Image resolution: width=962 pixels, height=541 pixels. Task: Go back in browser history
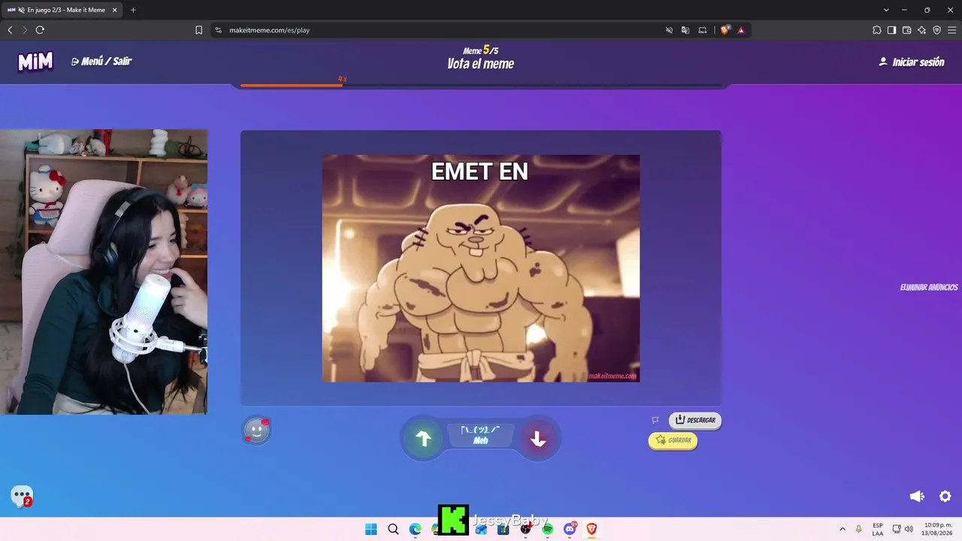[x=10, y=30]
